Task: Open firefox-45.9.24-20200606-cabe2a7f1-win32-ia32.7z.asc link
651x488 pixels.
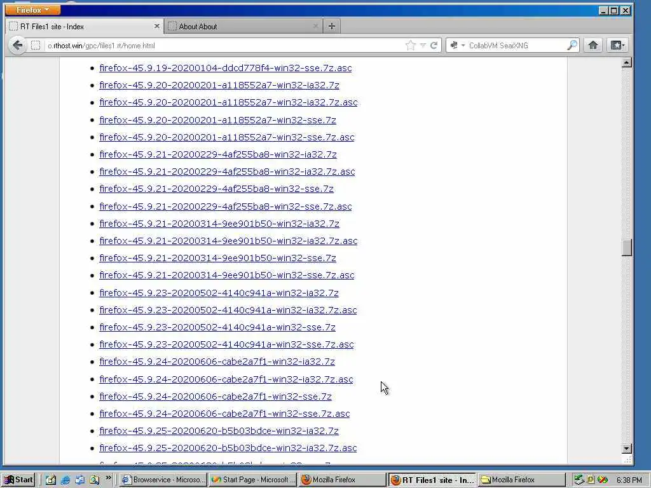Action: click(x=226, y=379)
